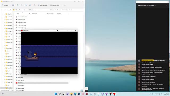170x96 pixels.
Task: Click the Copy icon in Explorer toolbar
Action: 17,5
